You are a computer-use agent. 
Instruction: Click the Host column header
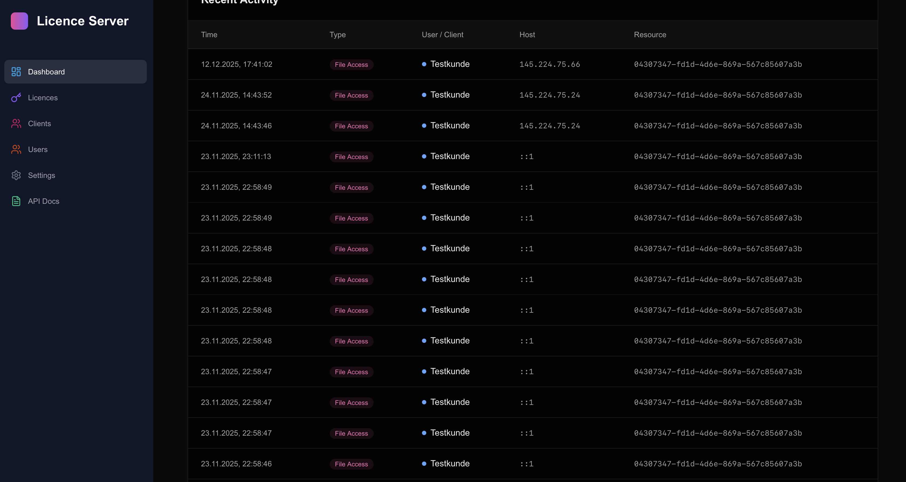point(527,35)
